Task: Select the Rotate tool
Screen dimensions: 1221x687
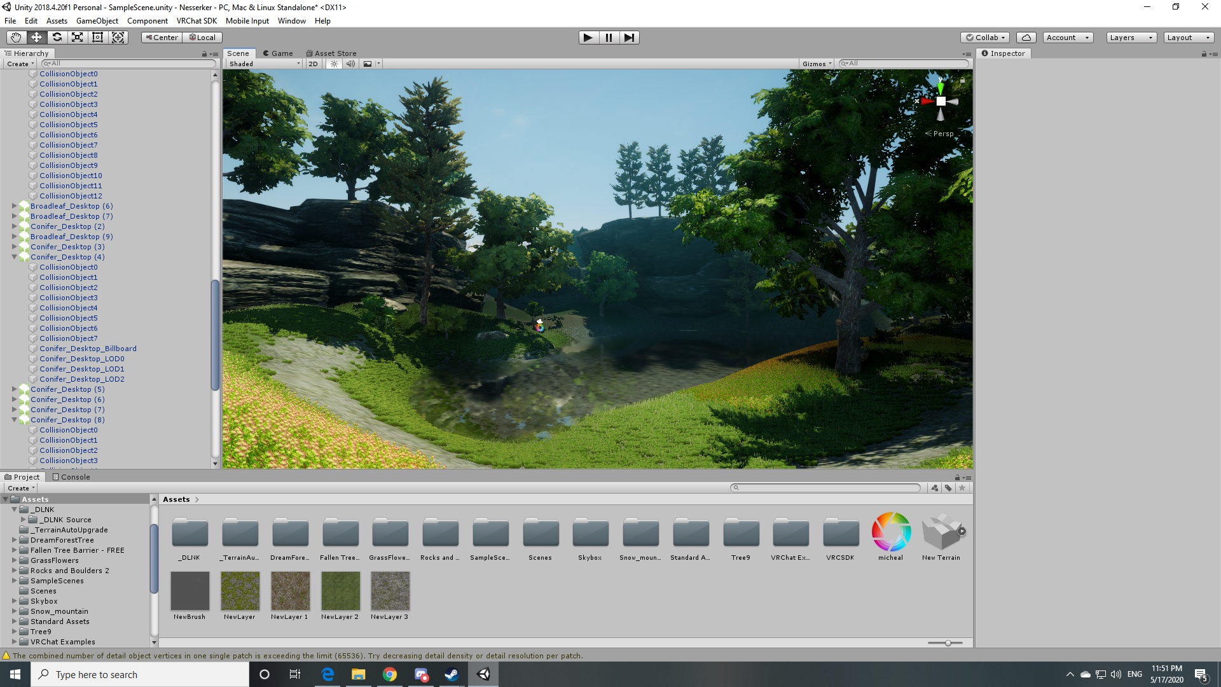Action: click(57, 37)
